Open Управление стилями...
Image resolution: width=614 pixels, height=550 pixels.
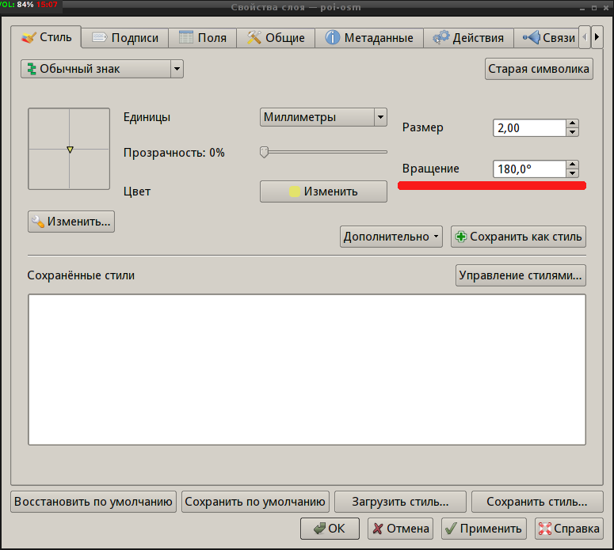point(521,275)
